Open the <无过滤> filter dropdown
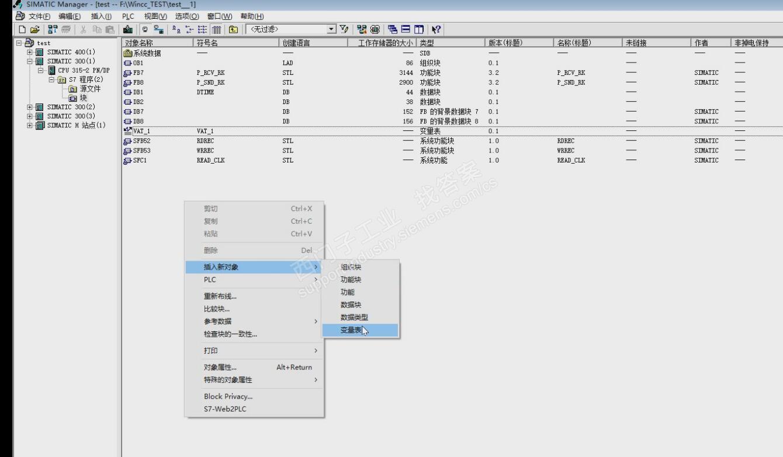 pyautogui.click(x=331, y=29)
